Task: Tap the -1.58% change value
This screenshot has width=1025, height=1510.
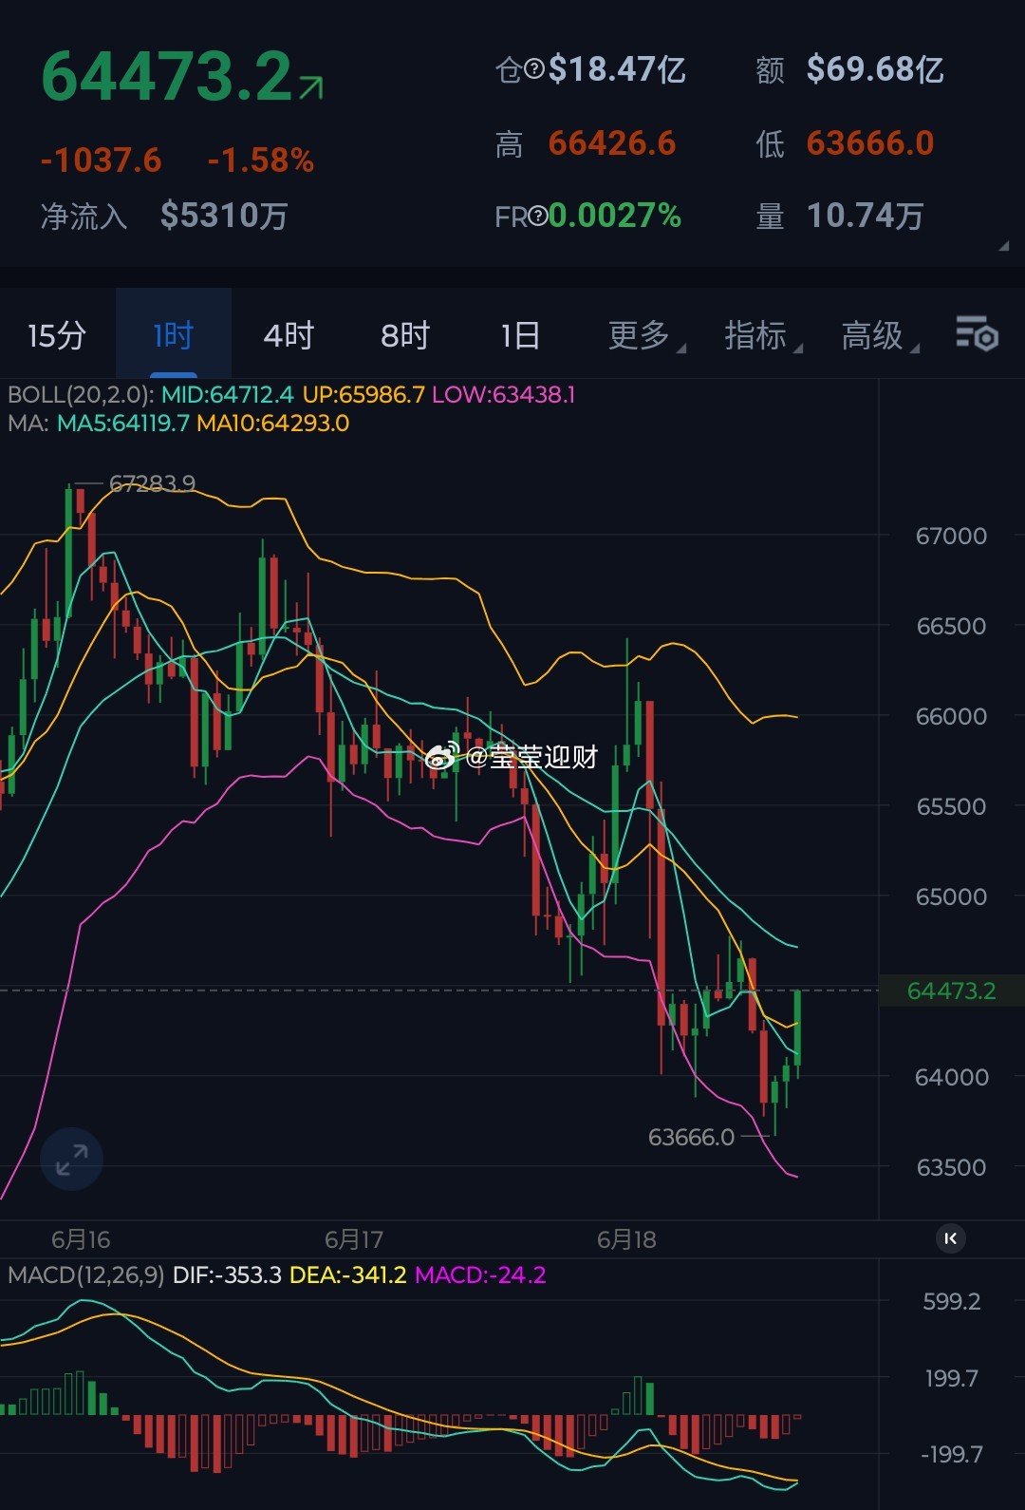Action: pos(261,160)
